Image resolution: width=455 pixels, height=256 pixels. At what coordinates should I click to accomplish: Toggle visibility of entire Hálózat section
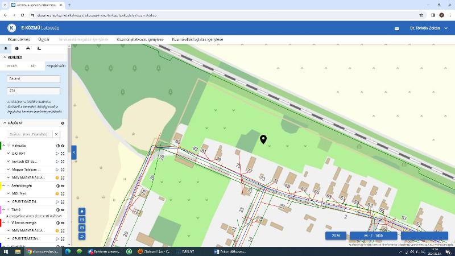pyautogui.click(x=63, y=123)
